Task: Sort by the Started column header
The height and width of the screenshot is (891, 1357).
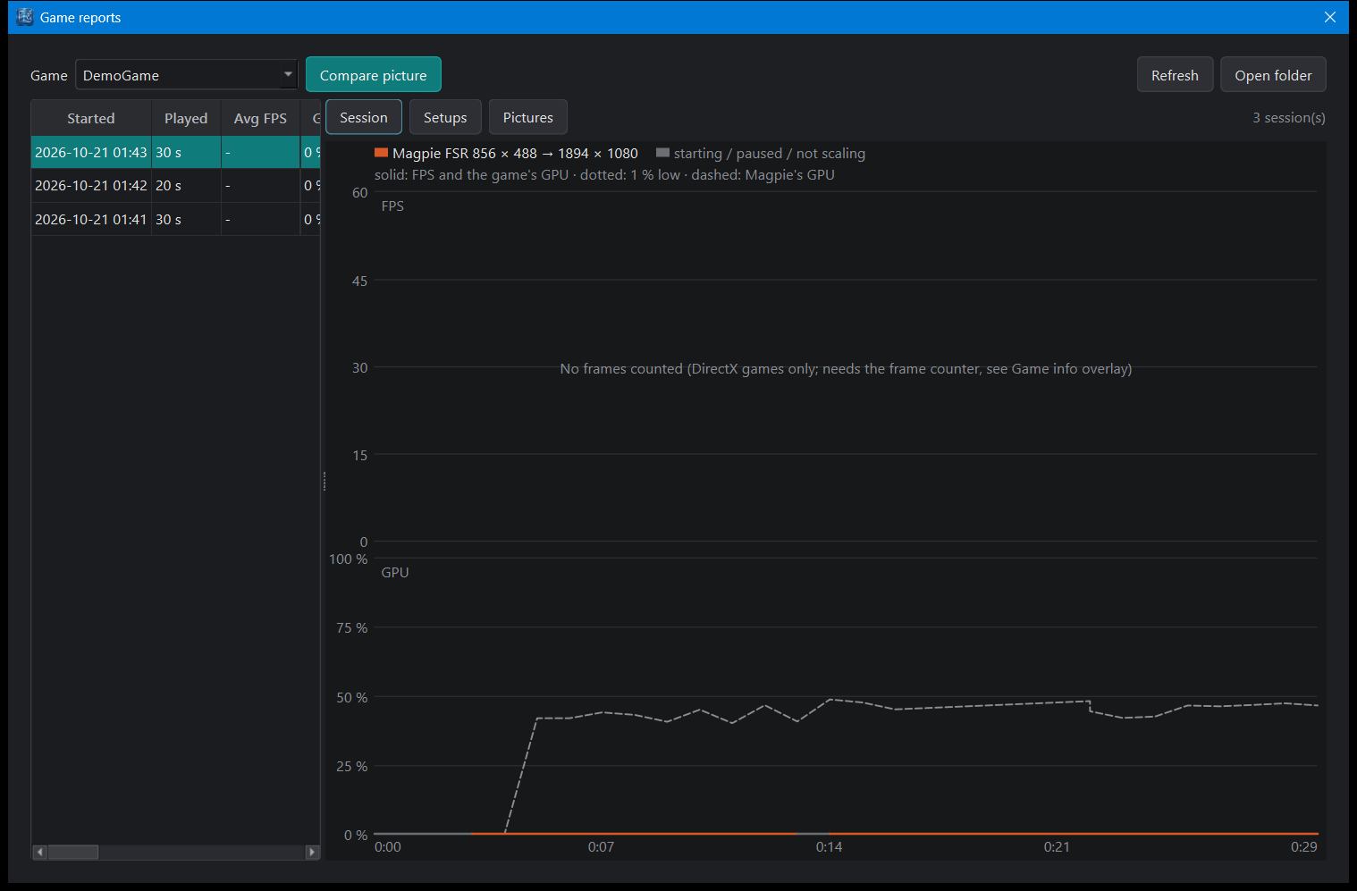Action: pos(91,118)
